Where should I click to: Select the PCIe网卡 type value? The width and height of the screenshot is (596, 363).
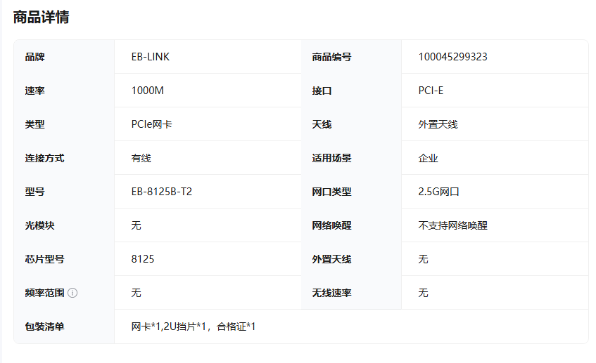pos(152,124)
